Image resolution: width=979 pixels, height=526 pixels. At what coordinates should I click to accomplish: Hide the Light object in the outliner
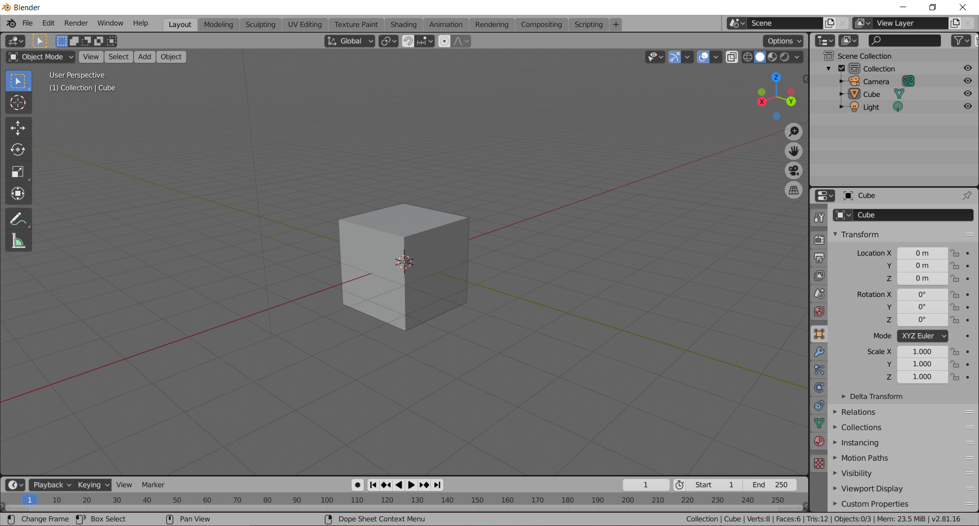tap(968, 107)
